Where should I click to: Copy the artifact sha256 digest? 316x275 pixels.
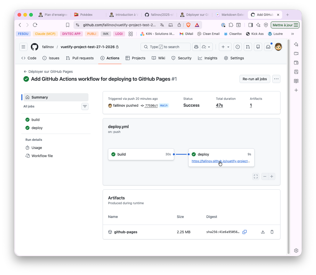tap(244, 232)
